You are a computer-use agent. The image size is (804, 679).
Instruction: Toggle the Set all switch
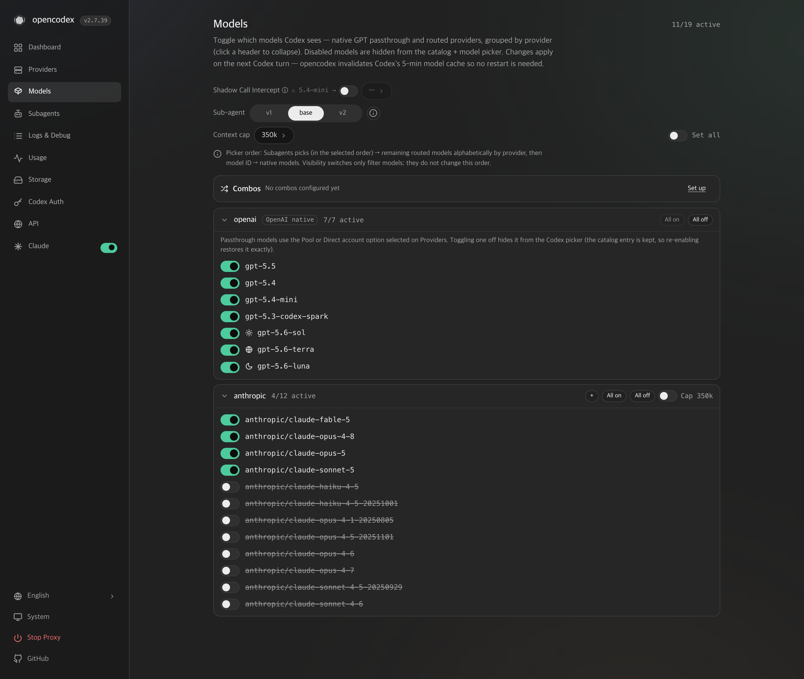point(677,135)
